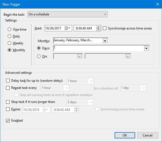Image resolution: width=162 pixels, height=142 pixels.
Task: Select the Daily schedule option
Action: point(9,36)
